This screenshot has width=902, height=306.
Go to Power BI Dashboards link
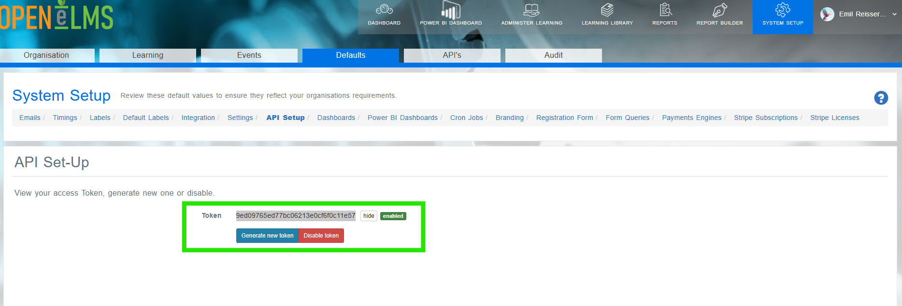click(x=402, y=118)
